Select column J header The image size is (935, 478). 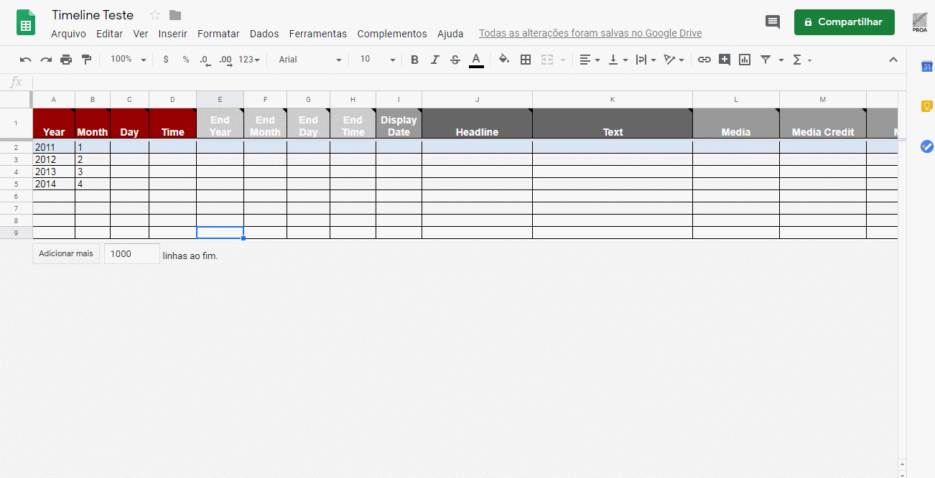point(477,100)
